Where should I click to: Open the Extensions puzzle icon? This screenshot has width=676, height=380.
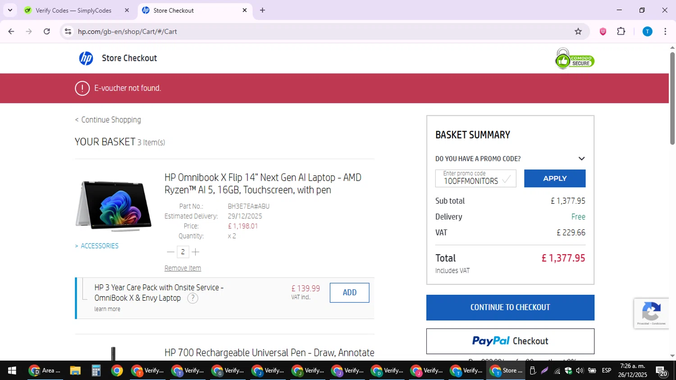coord(621,32)
